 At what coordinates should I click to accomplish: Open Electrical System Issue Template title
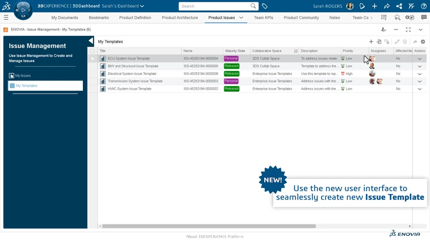132,73
